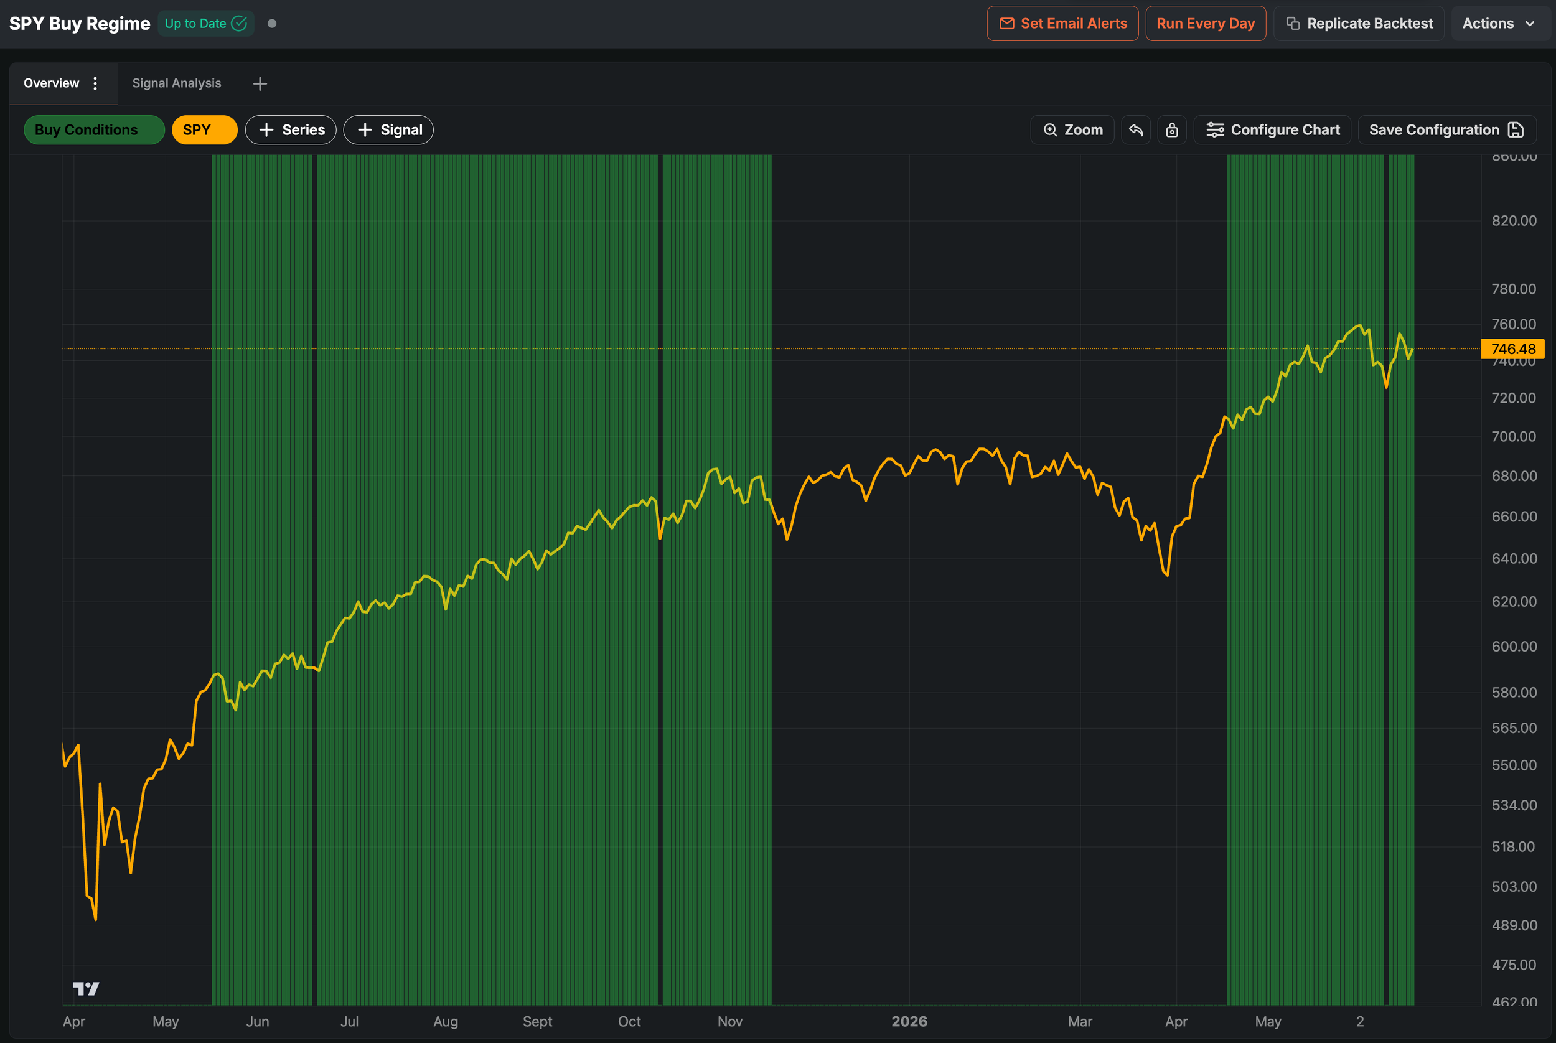This screenshot has height=1043, width=1556.
Task: Toggle the Buy Conditions pill
Action: click(x=94, y=129)
